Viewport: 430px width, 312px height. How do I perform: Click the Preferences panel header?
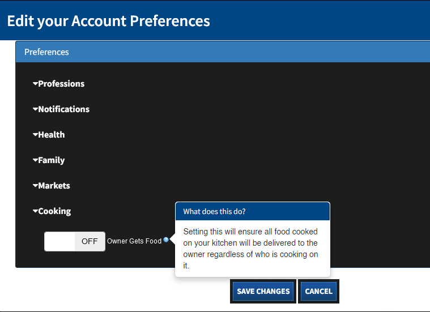[46, 52]
